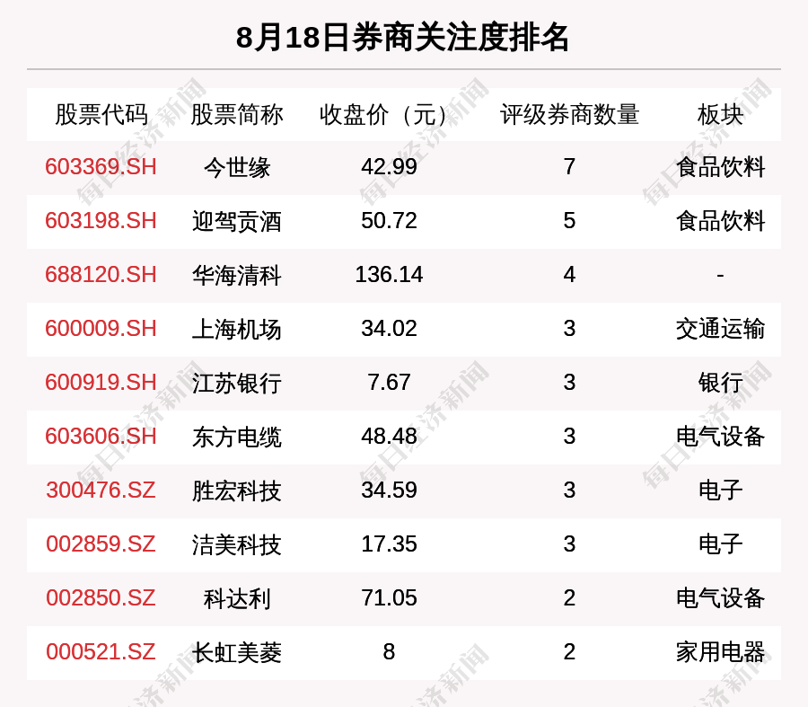Select stock code 688120.SH
This screenshot has height=707, width=808.
[101, 274]
